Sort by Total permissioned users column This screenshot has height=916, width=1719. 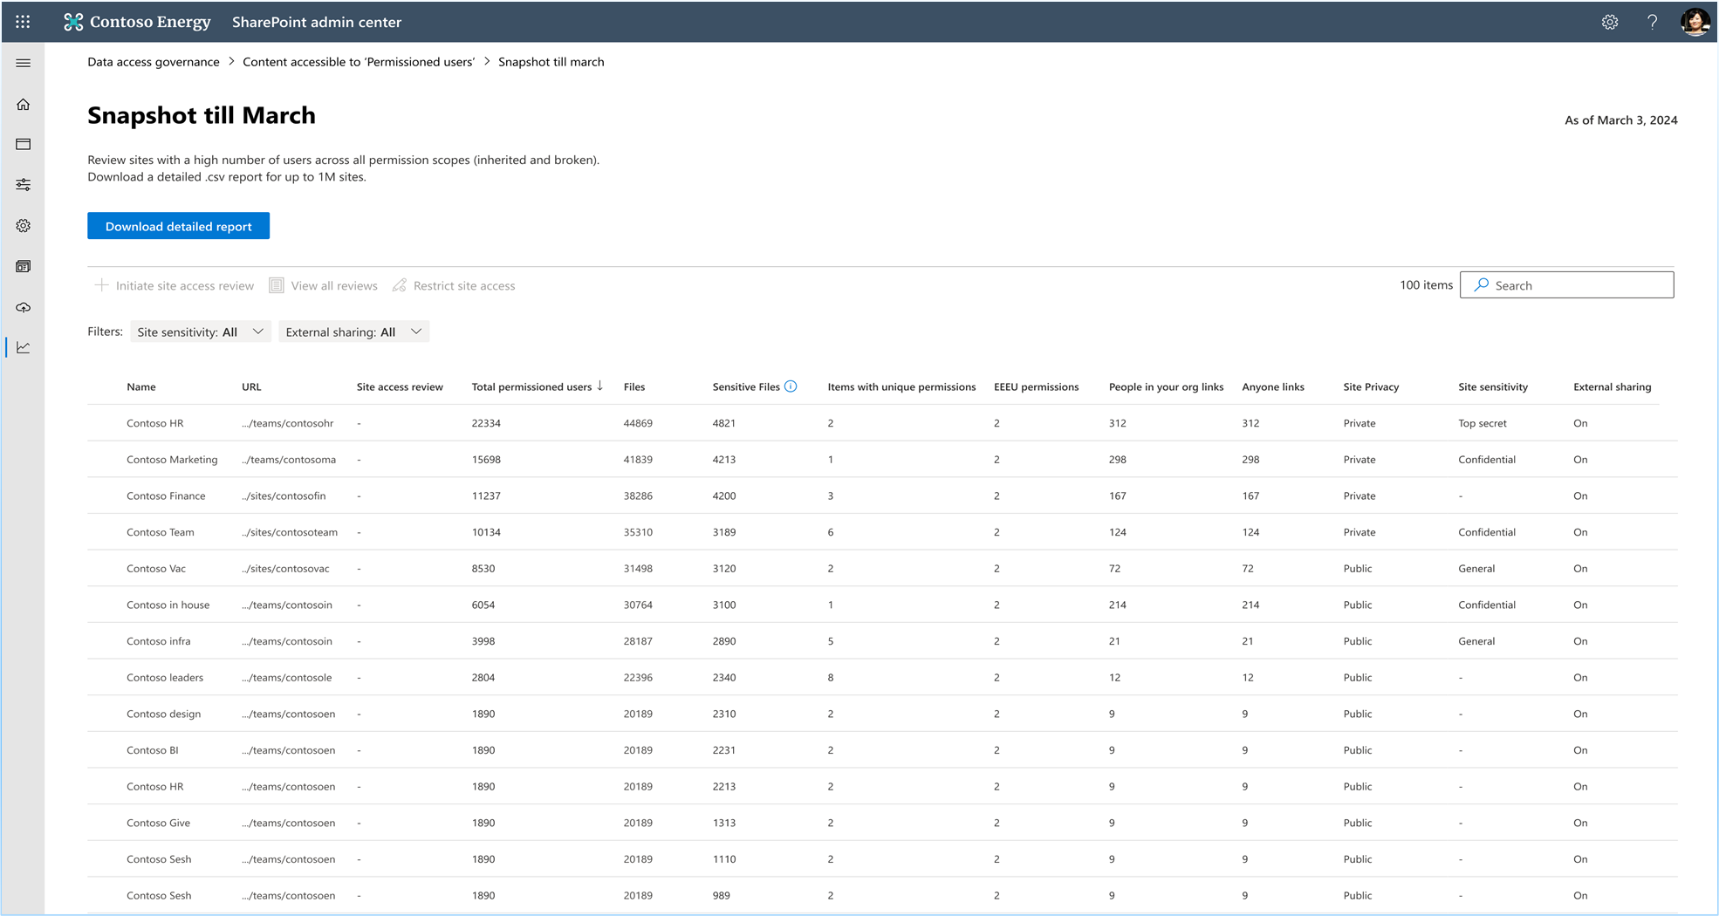click(531, 386)
